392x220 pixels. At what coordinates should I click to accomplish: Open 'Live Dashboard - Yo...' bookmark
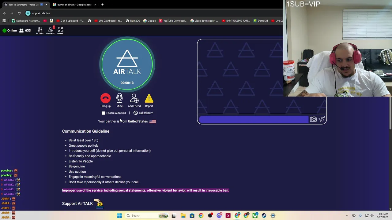[108, 21]
